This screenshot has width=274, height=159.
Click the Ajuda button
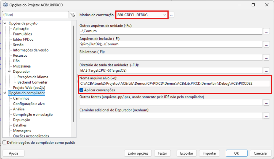point(14,154)
